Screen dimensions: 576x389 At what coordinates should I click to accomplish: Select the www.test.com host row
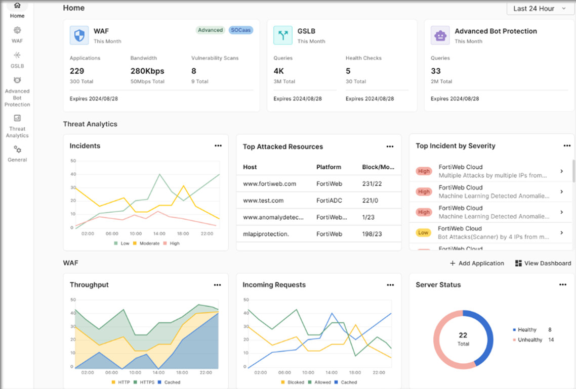pyautogui.click(x=318, y=201)
